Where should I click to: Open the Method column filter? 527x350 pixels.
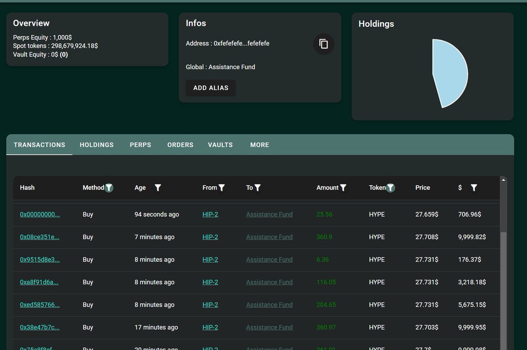109,188
